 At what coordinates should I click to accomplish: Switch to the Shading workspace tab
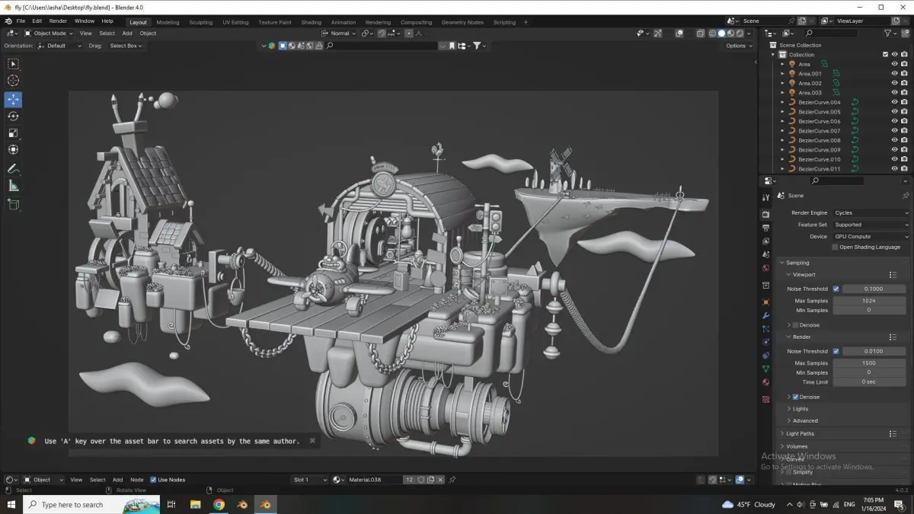[x=311, y=22]
